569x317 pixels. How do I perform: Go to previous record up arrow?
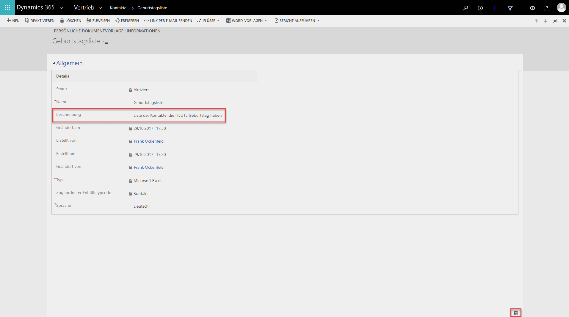536,21
